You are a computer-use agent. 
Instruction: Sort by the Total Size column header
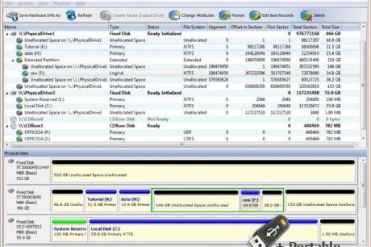tap(331, 27)
